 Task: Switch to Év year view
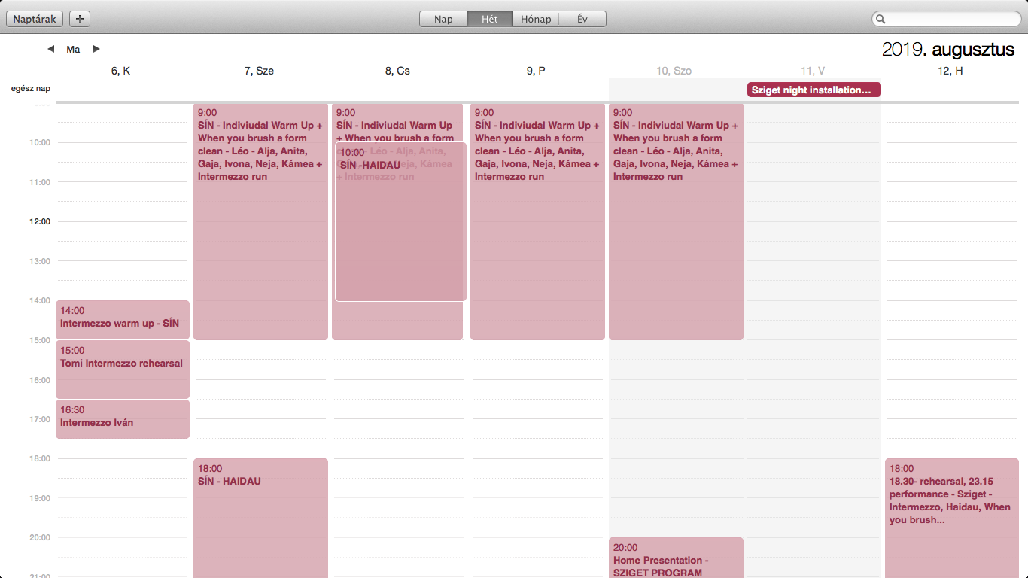coord(582,19)
